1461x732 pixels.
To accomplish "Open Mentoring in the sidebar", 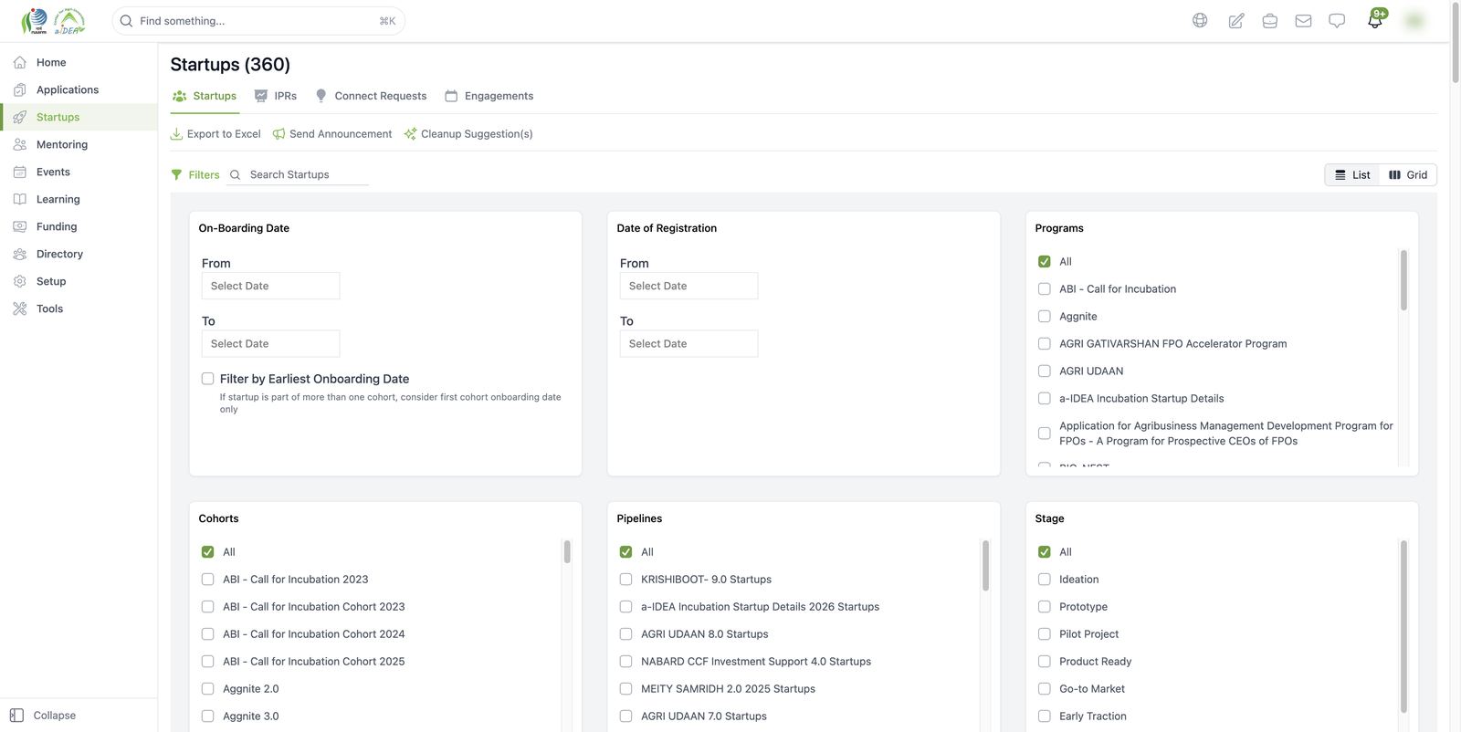I will 79,144.
